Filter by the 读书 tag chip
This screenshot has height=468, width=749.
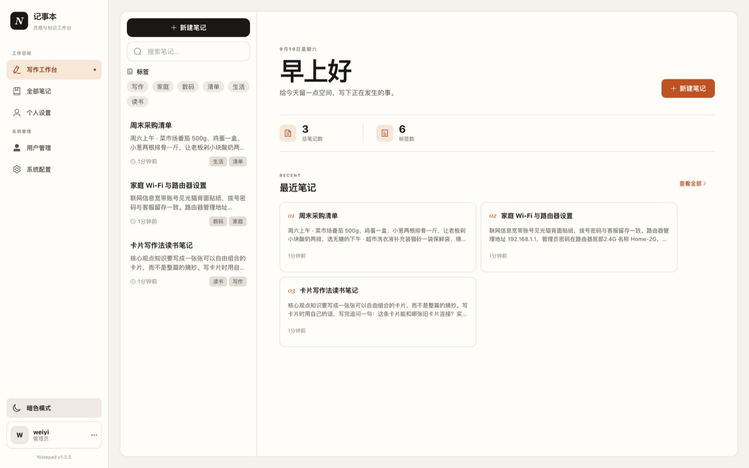(x=137, y=101)
